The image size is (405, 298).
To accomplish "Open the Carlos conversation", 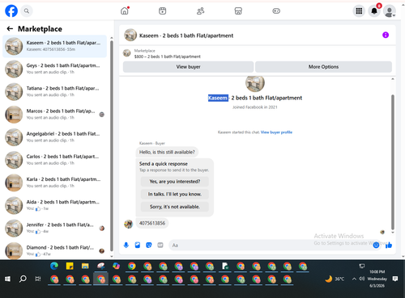I will click(x=54, y=160).
